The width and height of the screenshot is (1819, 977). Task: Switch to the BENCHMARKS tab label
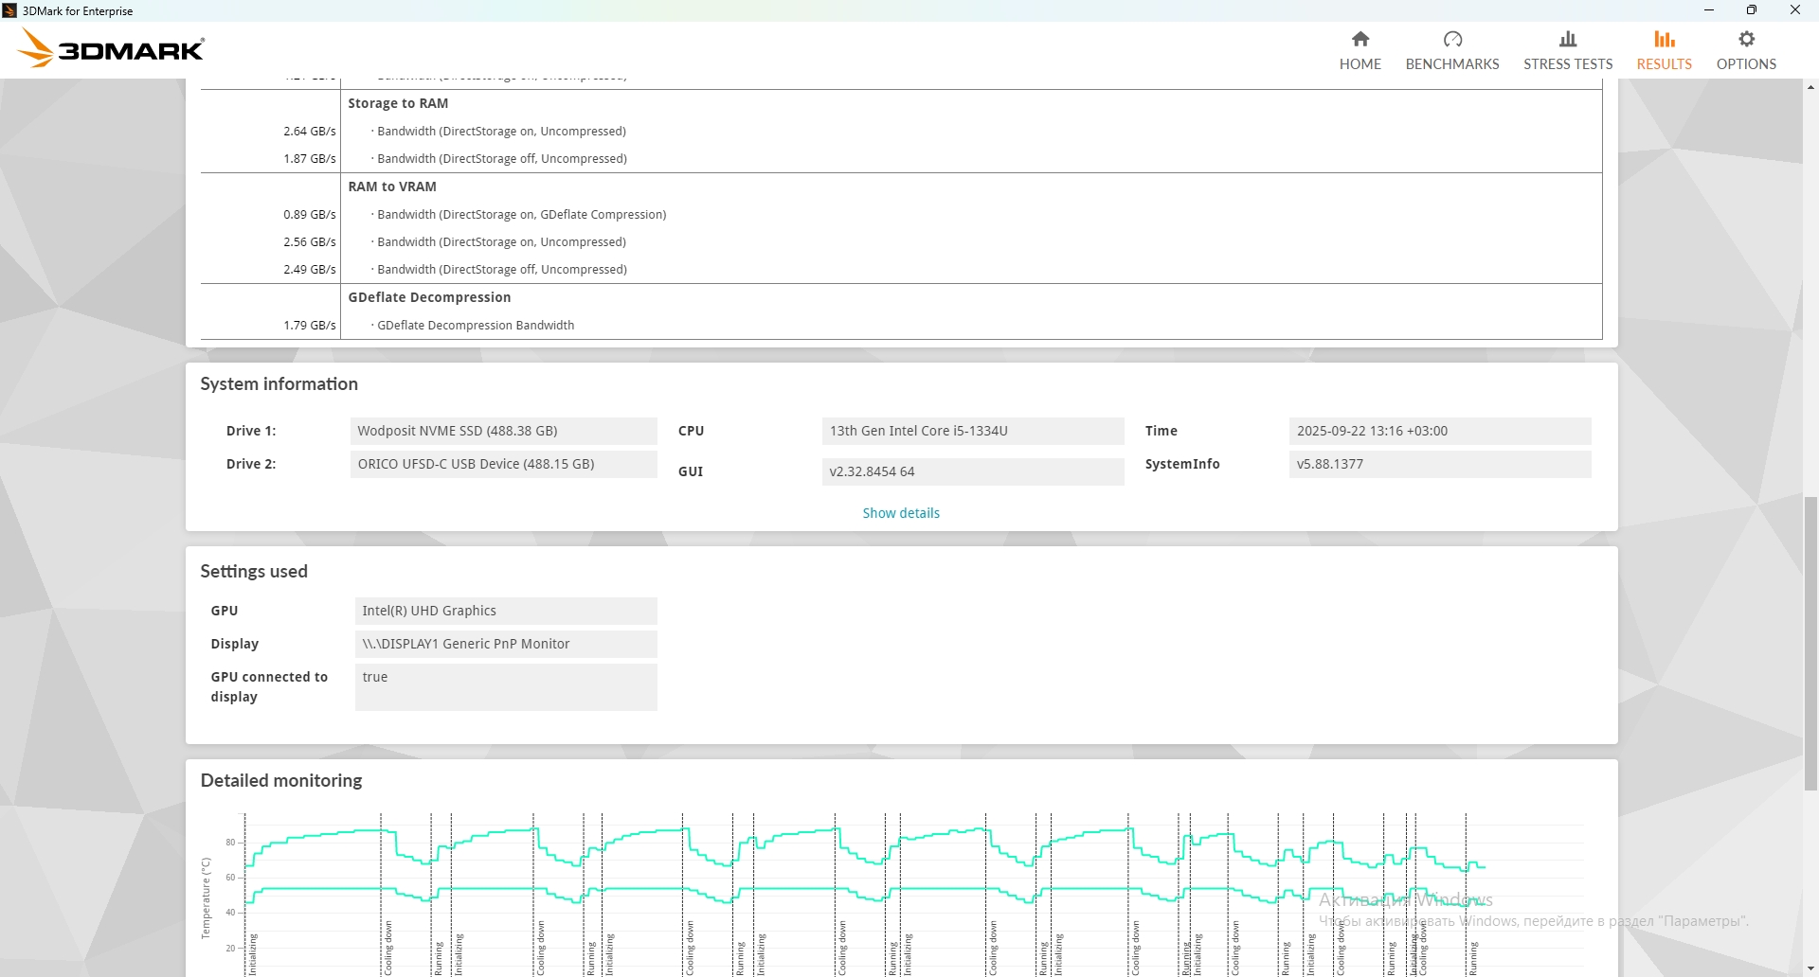tap(1452, 64)
